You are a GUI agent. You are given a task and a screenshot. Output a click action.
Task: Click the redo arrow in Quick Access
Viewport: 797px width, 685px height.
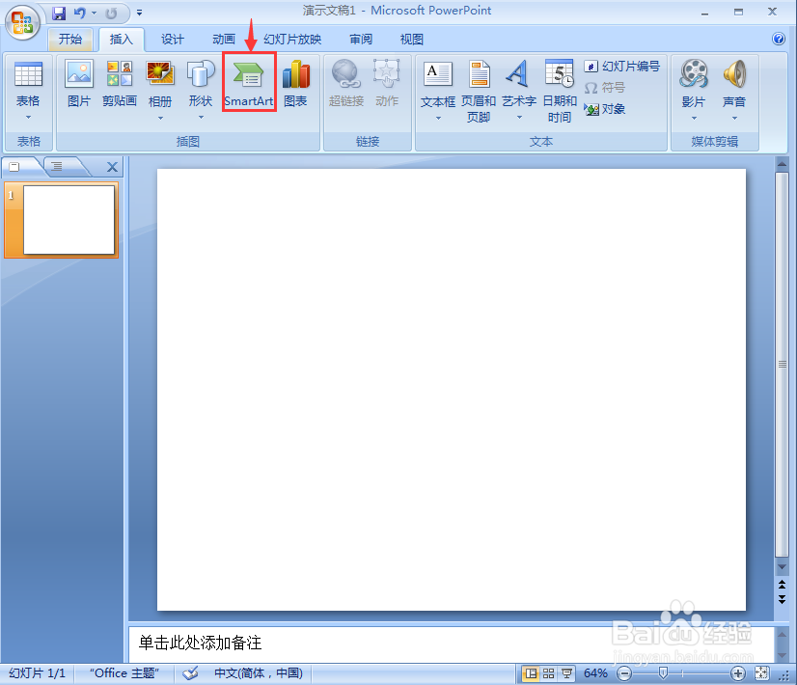111,14
